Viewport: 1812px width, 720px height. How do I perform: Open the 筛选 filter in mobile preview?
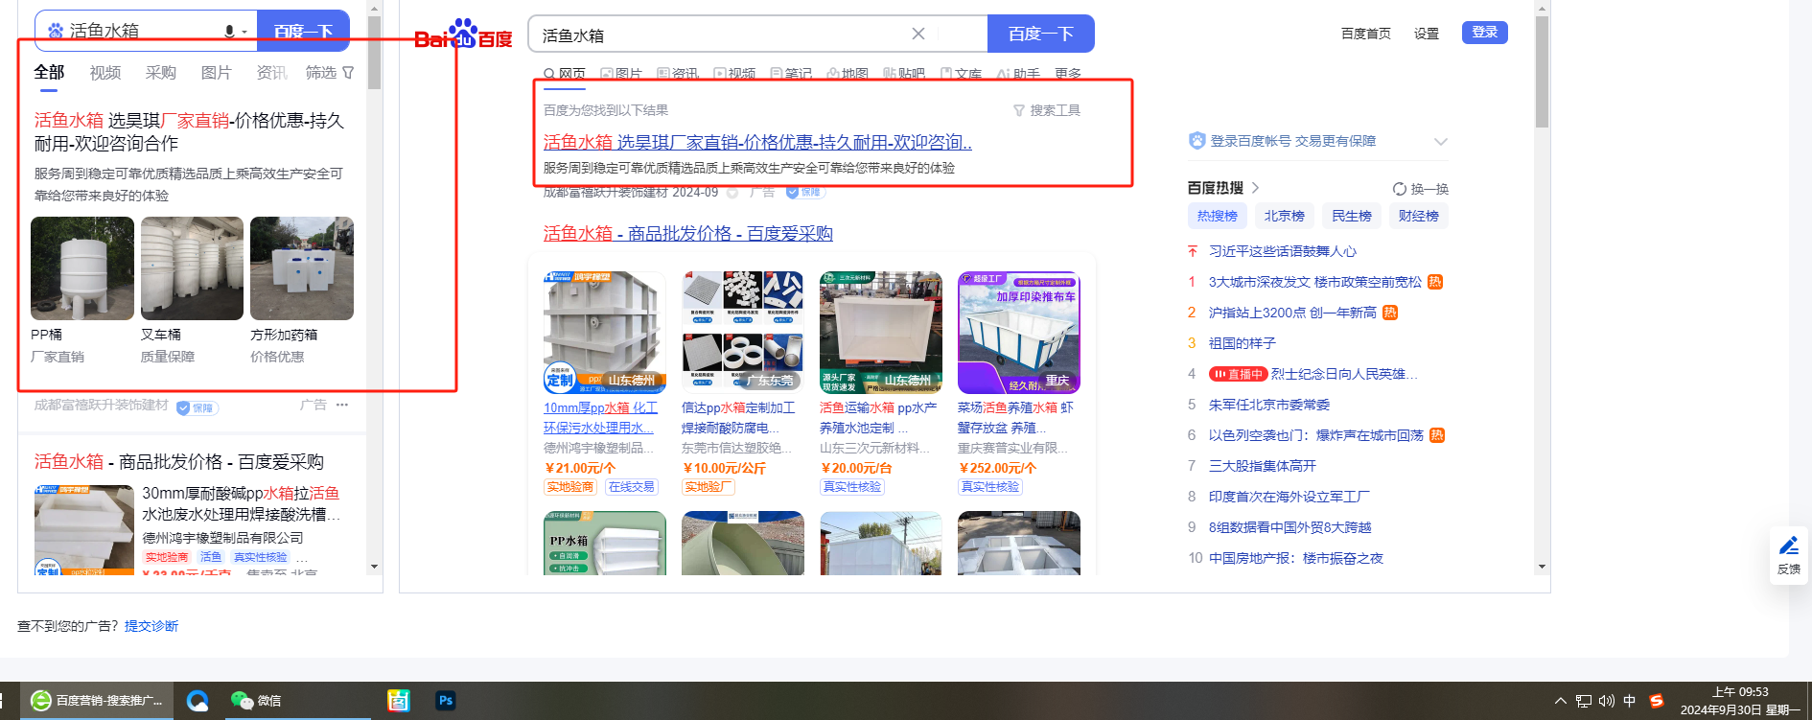coord(330,73)
